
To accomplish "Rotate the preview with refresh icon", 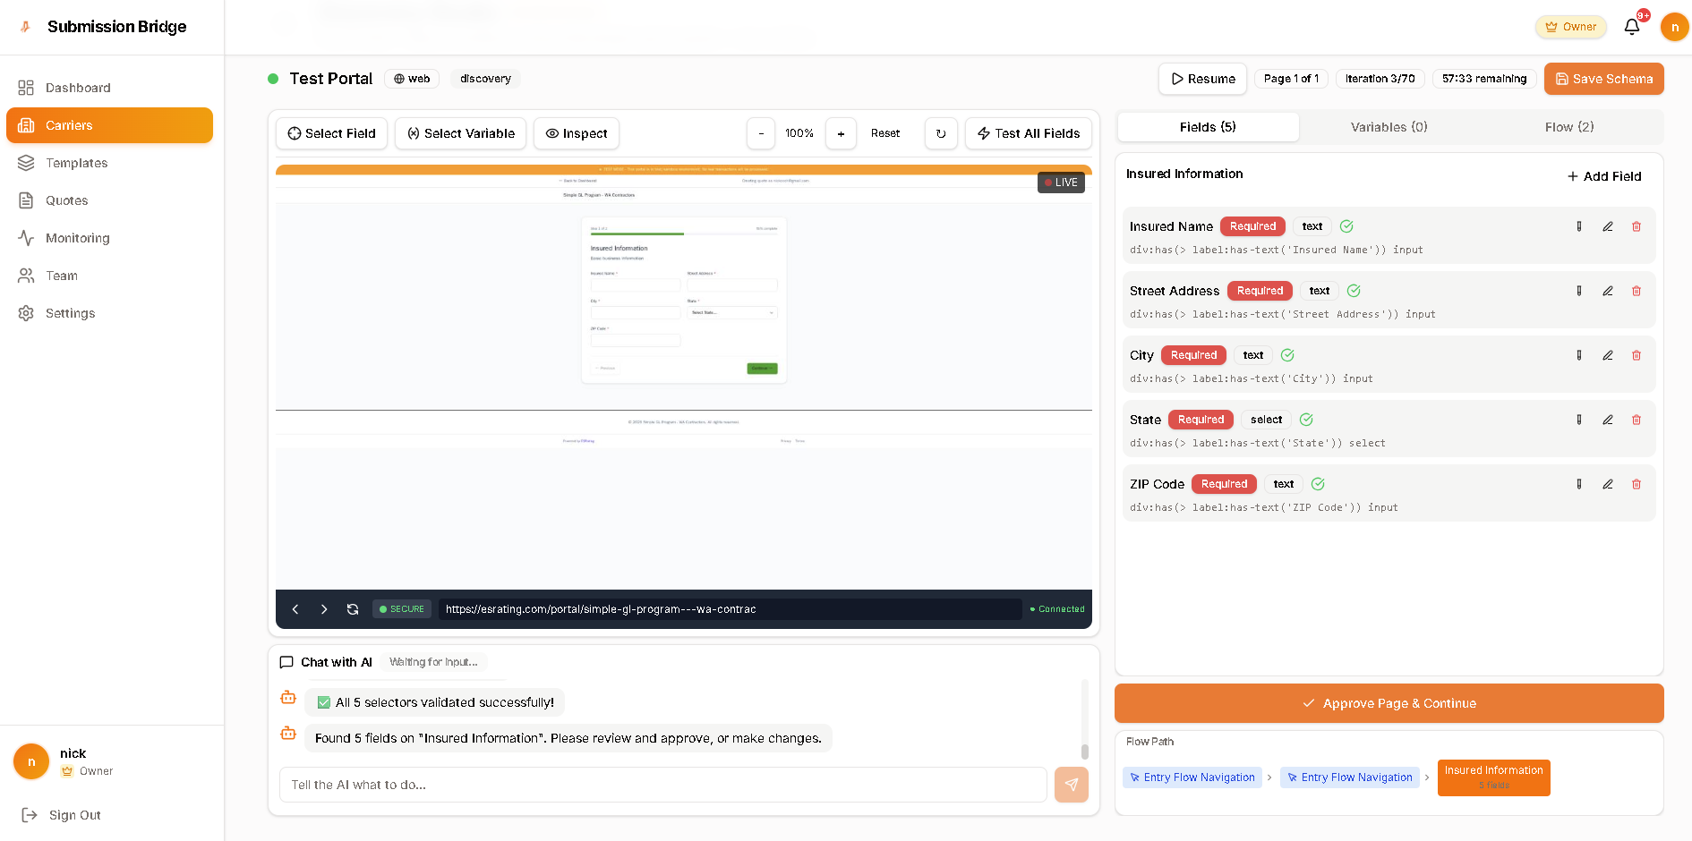I will [940, 134].
